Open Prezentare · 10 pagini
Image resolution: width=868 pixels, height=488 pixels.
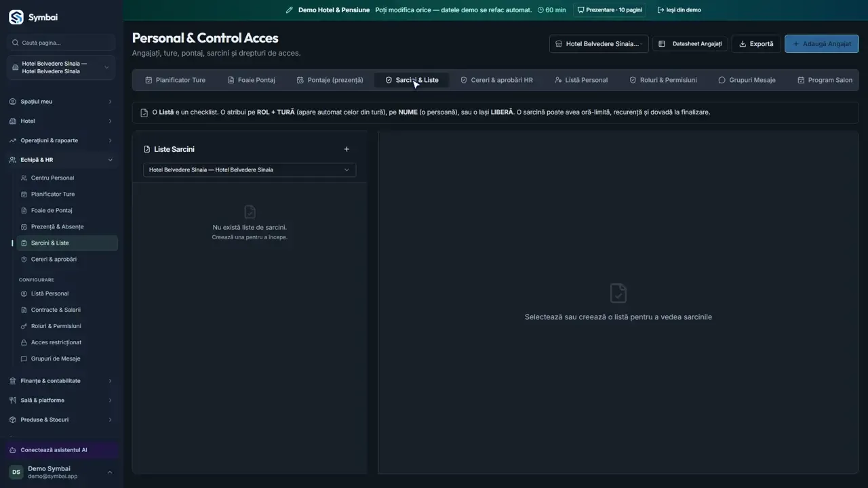(x=610, y=10)
